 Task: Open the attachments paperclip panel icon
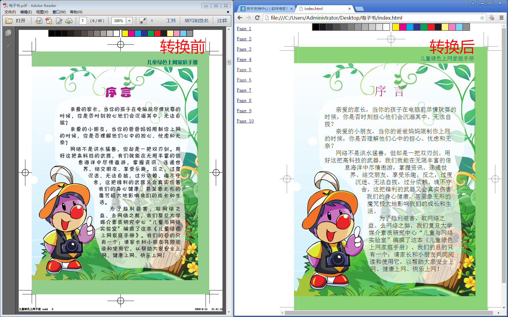click(x=8, y=46)
